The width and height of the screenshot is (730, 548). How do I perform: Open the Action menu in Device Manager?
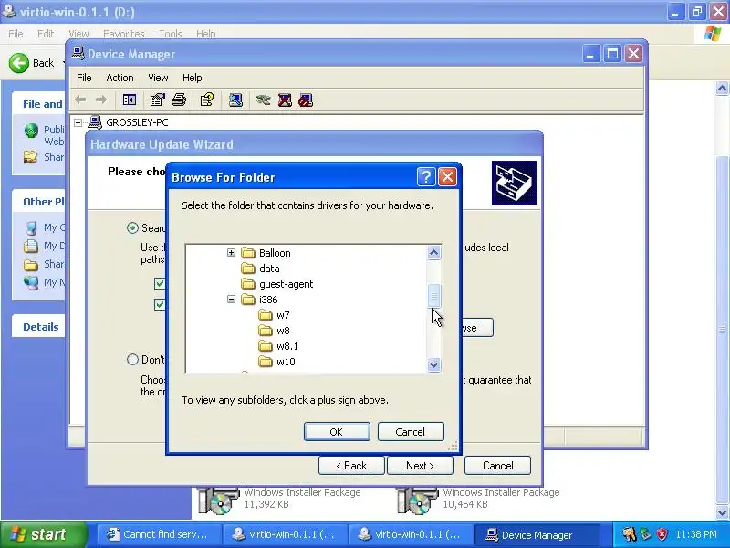click(120, 78)
